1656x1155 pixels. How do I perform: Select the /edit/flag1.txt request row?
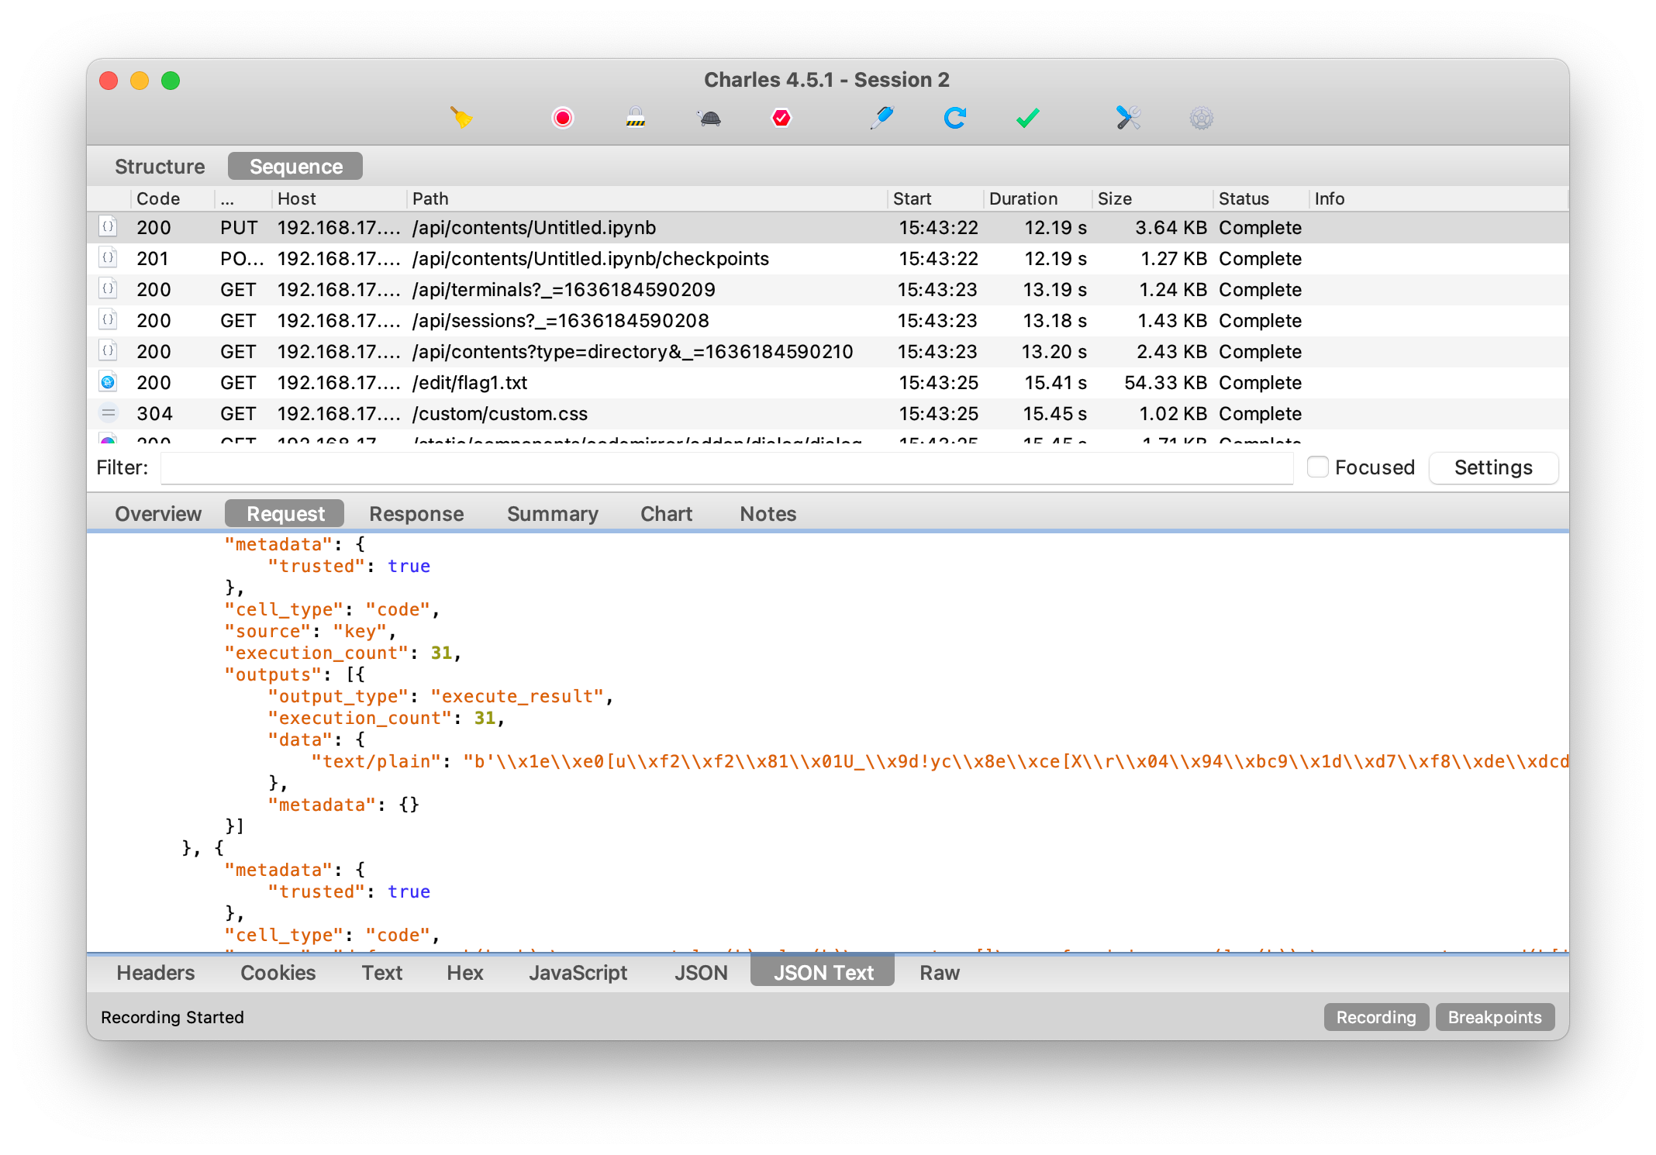click(x=828, y=382)
